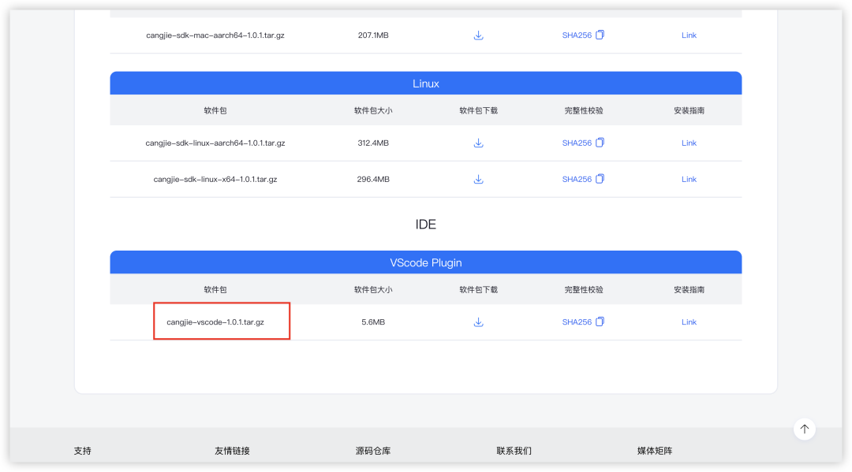
Task: Open the 源码仓库 footer link
Action: click(x=375, y=450)
